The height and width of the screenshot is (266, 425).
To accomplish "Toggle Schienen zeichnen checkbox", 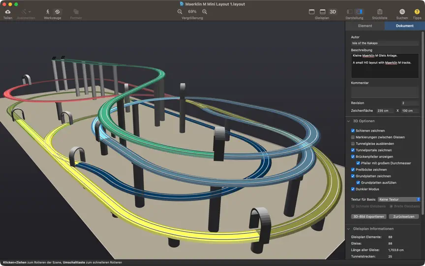I will pos(353,131).
